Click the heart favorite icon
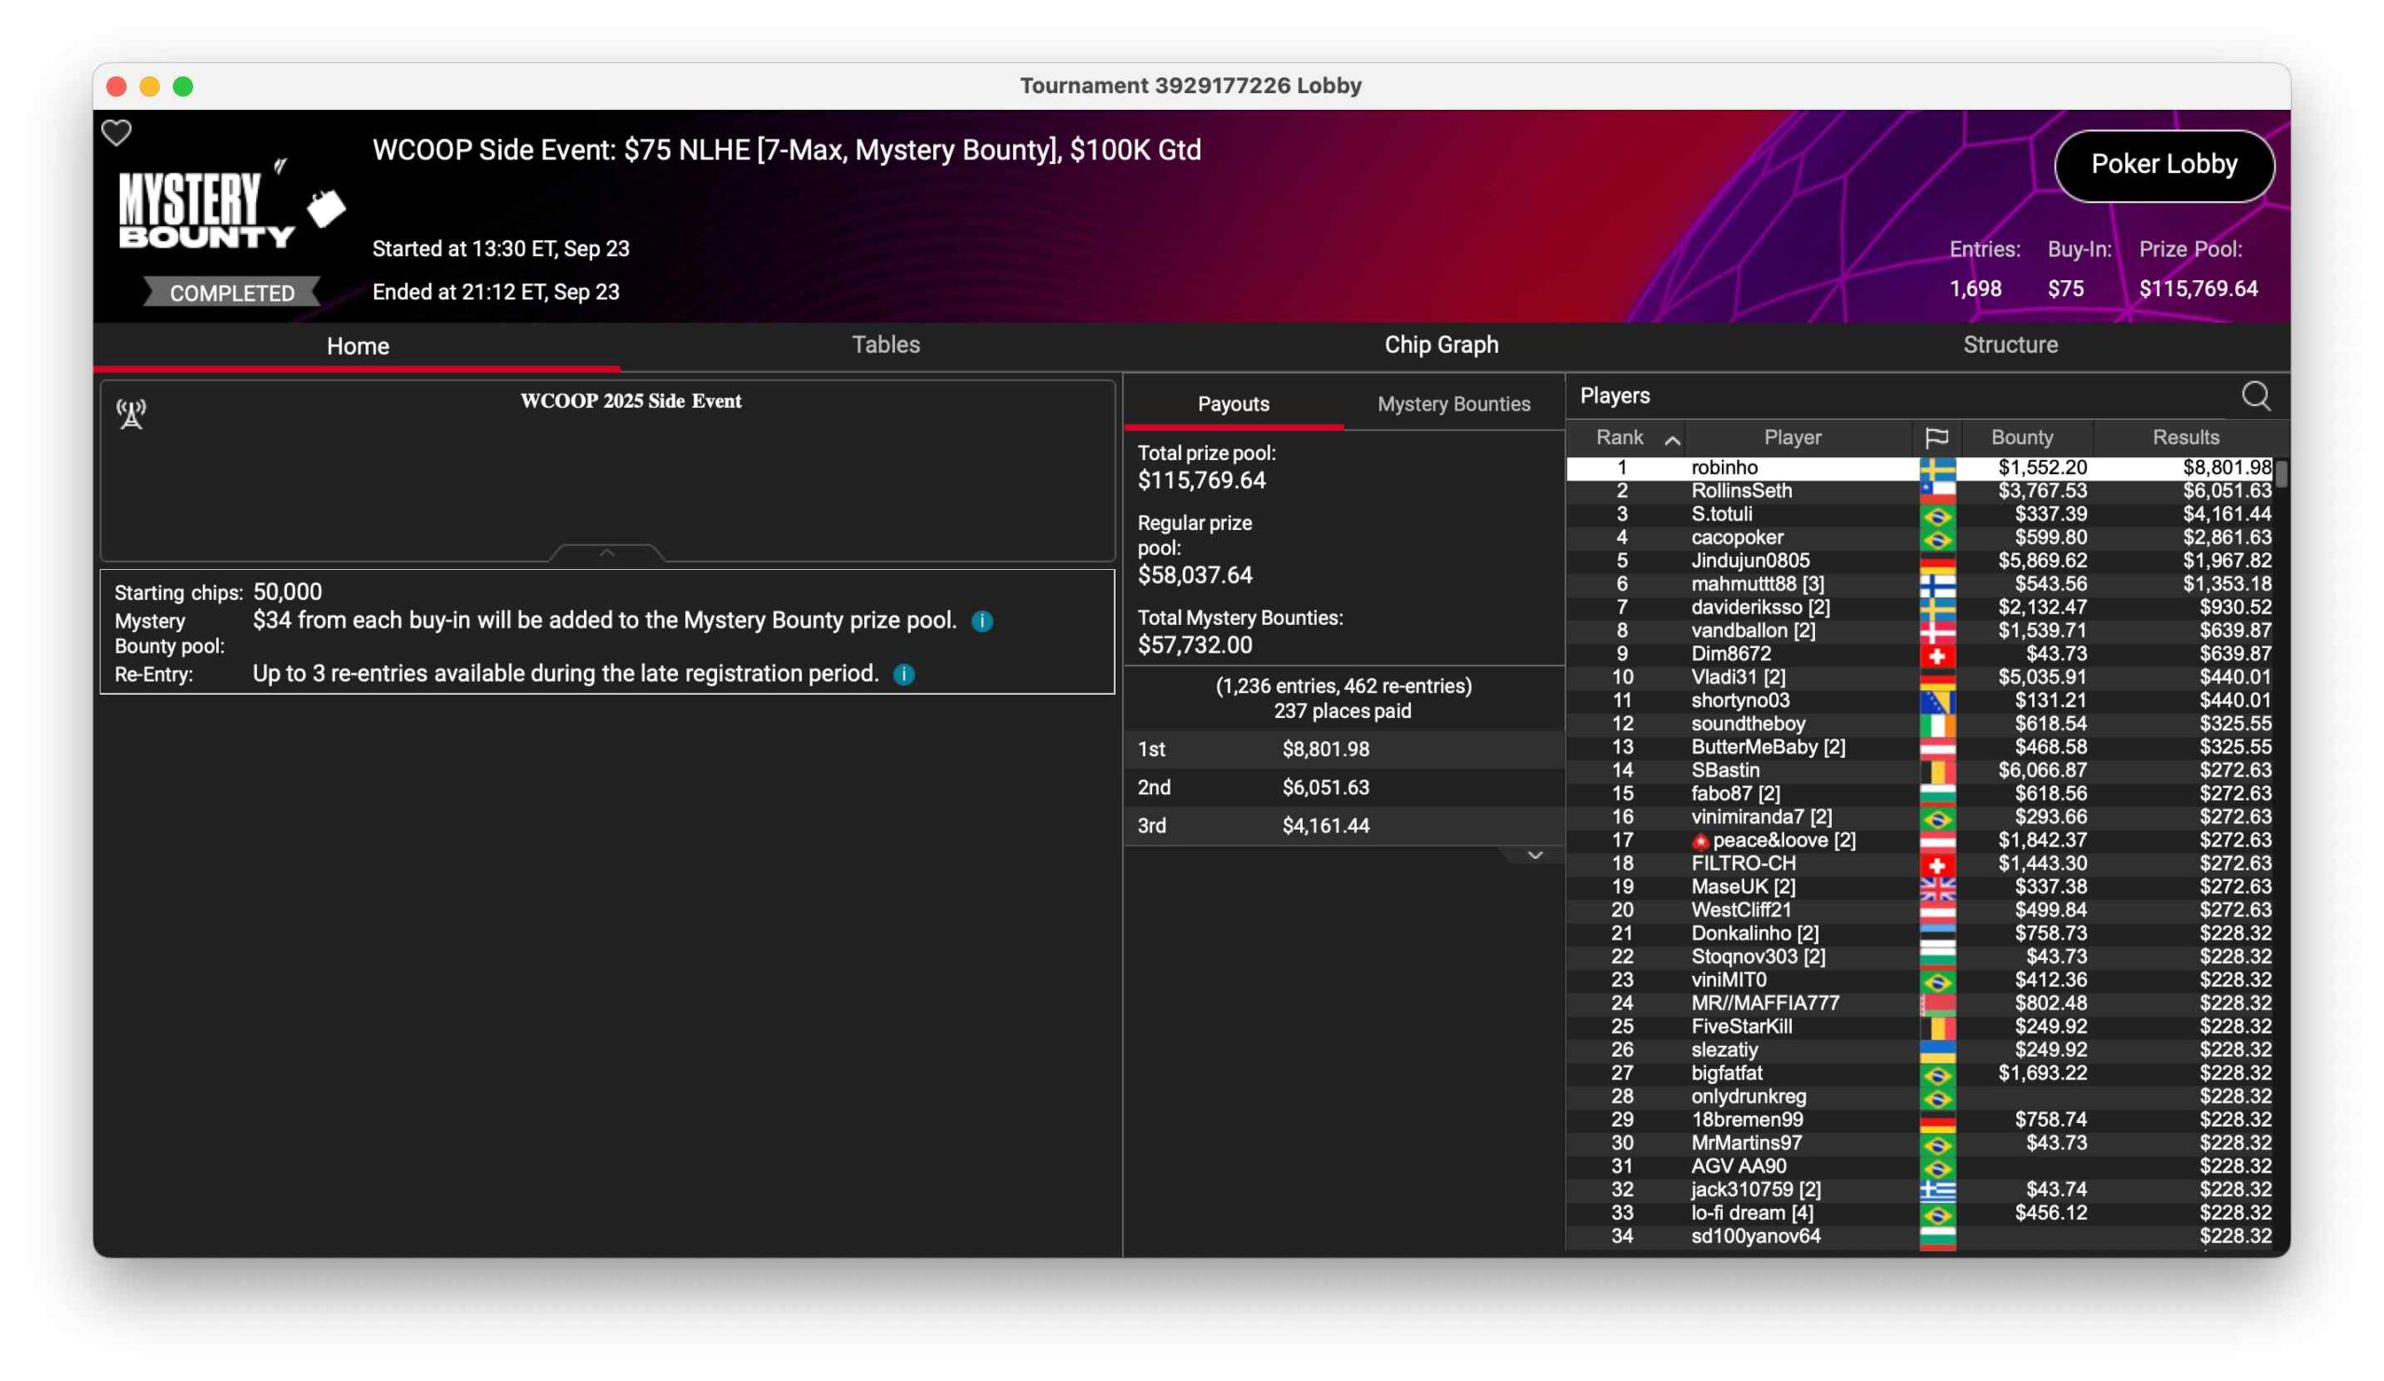This screenshot has width=2384, height=1381. [116, 132]
